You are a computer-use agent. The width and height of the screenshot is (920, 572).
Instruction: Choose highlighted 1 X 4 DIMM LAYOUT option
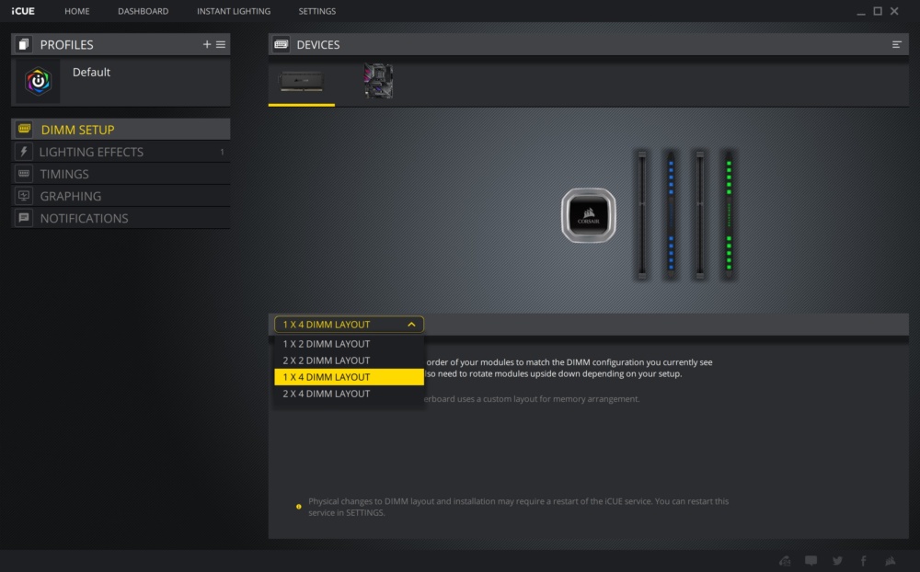click(x=349, y=377)
